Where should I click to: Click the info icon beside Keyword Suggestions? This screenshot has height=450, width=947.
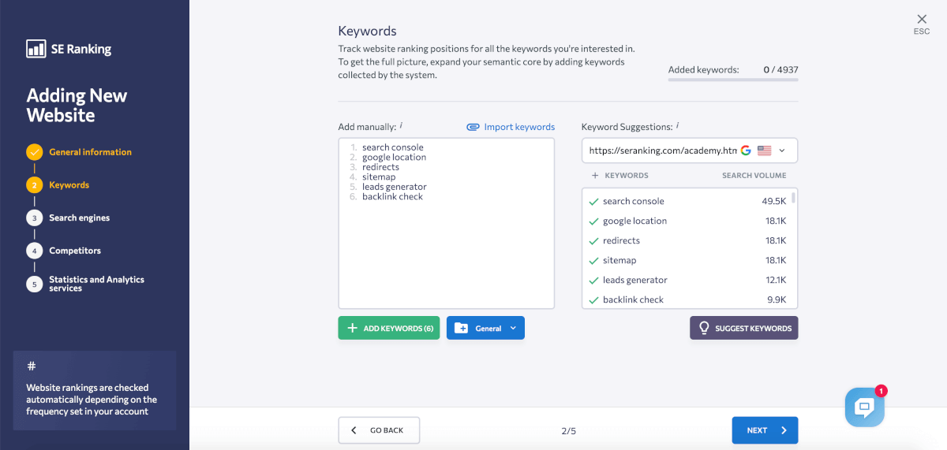[677, 126]
